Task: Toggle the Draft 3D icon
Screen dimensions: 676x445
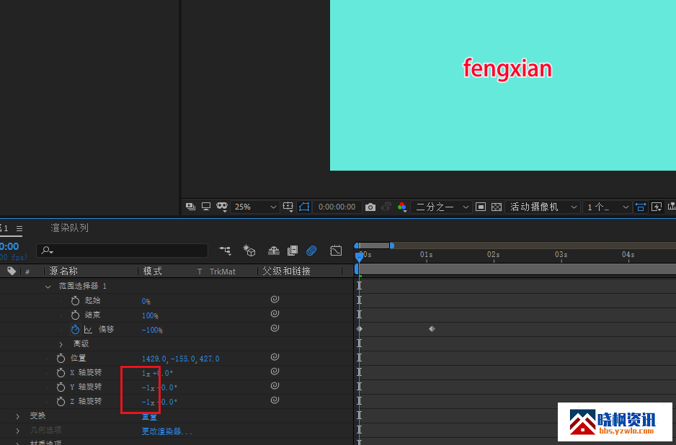Action: pyautogui.click(x=249, y=251)
